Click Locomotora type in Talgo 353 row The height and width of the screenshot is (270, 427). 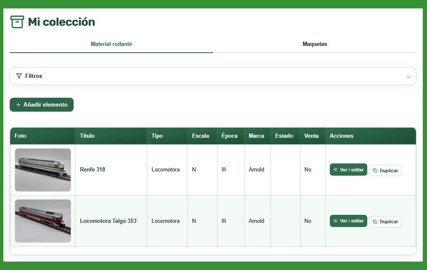click(x=166, y=221)
